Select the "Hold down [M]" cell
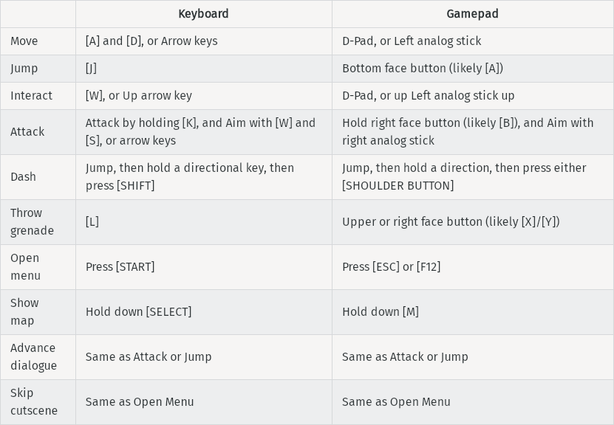 tap(381, 312)
